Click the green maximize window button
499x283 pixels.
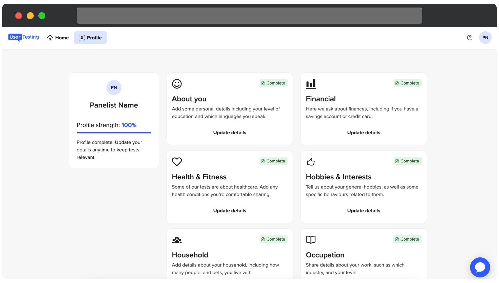(x=42, y=16)
